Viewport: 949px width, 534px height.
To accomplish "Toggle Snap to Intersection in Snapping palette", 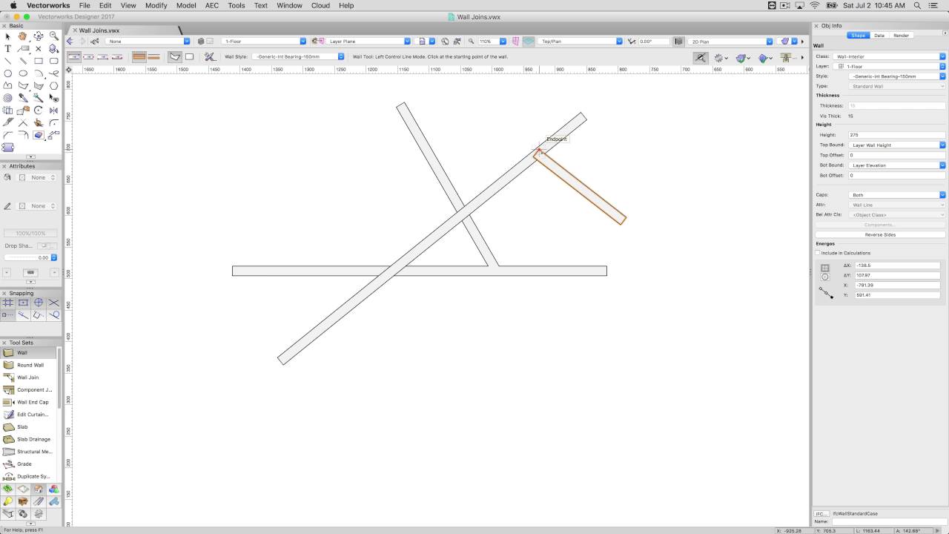I will click(x=54, y=303).
